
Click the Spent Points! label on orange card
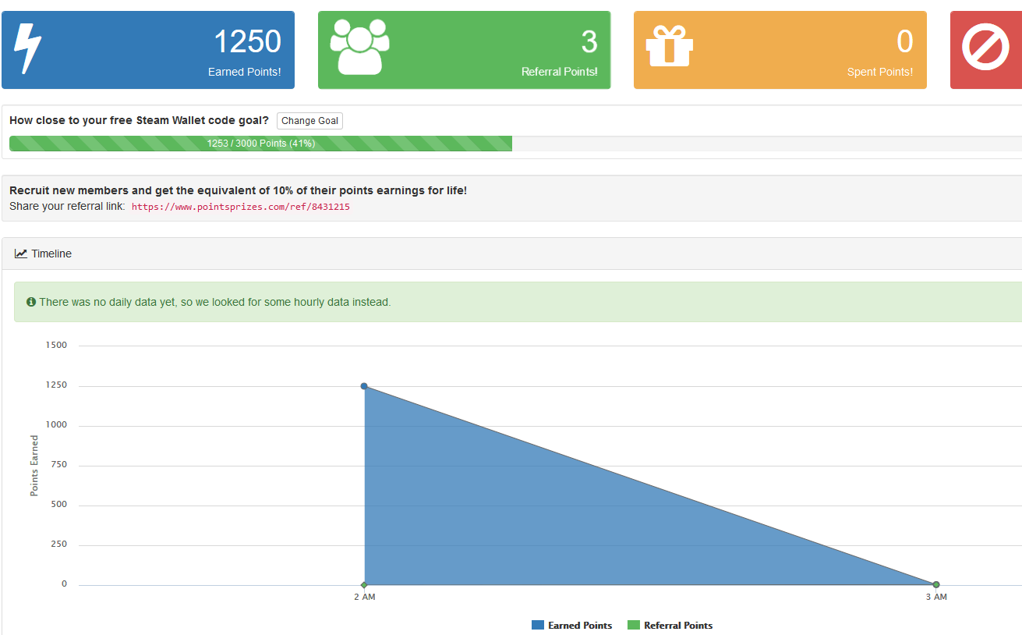[879, 72]
